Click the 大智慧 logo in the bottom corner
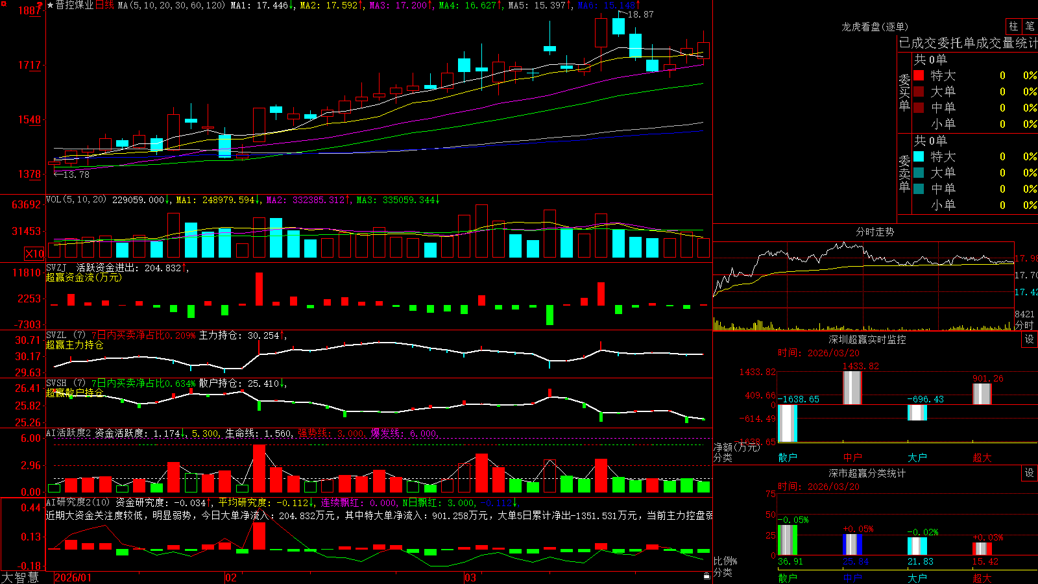Screen dimensions: 1038x584 (x=20, y=578)
